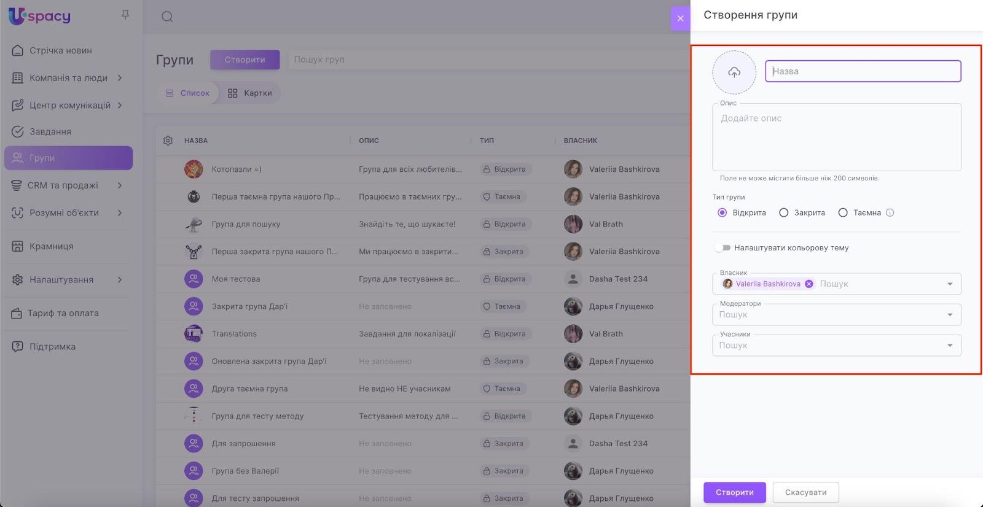This screenshot has width=983, height=507.
Task: Show info about the Таємна group type
Action: [890, 213]
